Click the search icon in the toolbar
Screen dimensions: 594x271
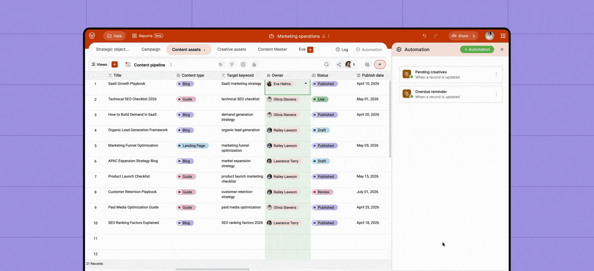pyautogui.click(x=327, y=64)
